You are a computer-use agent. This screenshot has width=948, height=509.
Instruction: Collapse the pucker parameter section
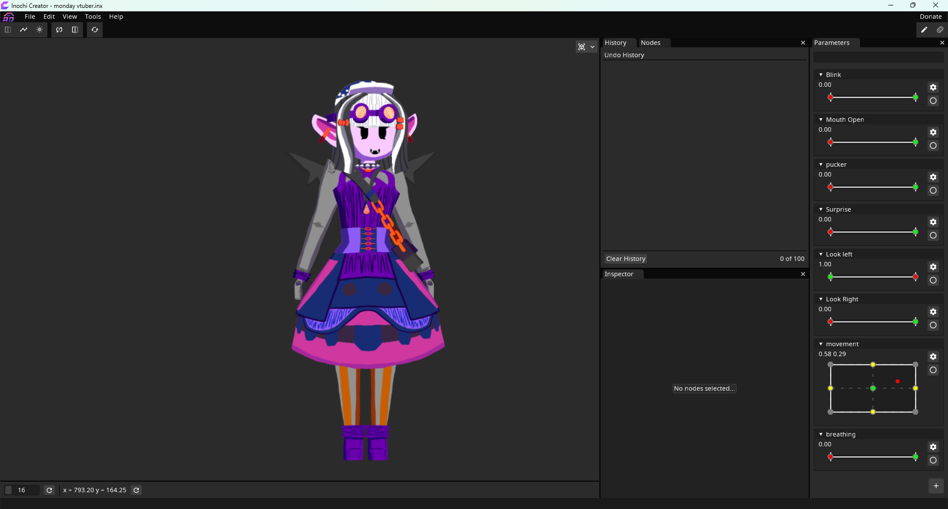(821, 164)
